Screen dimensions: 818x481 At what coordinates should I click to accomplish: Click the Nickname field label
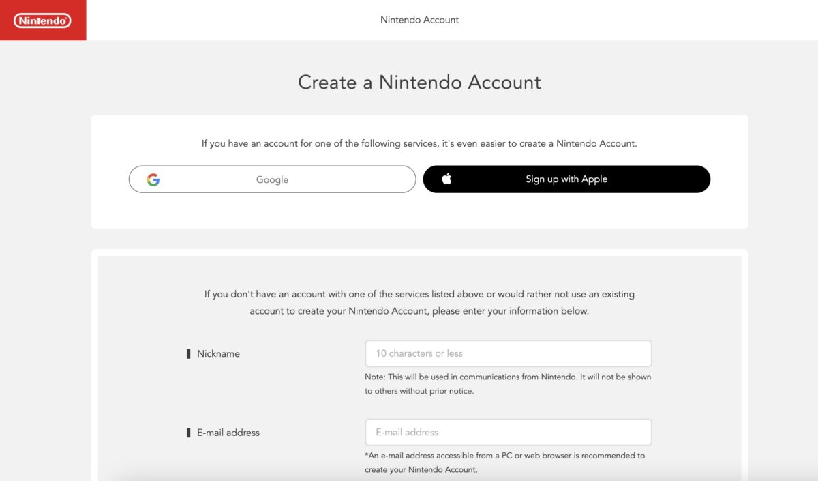coord(218,354)
